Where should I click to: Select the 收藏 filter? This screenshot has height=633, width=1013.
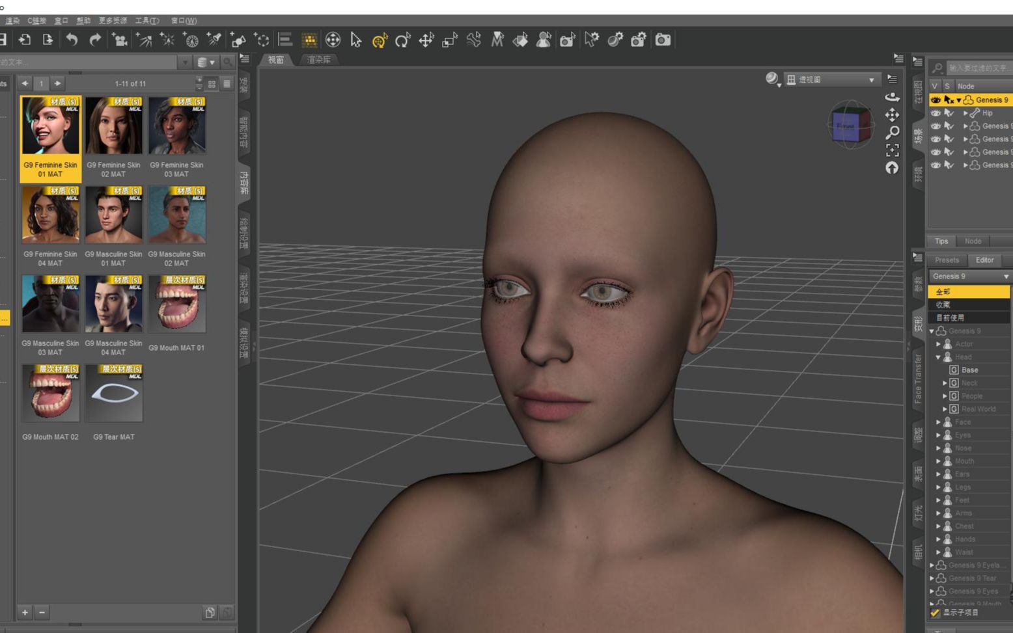pos(969,304)
